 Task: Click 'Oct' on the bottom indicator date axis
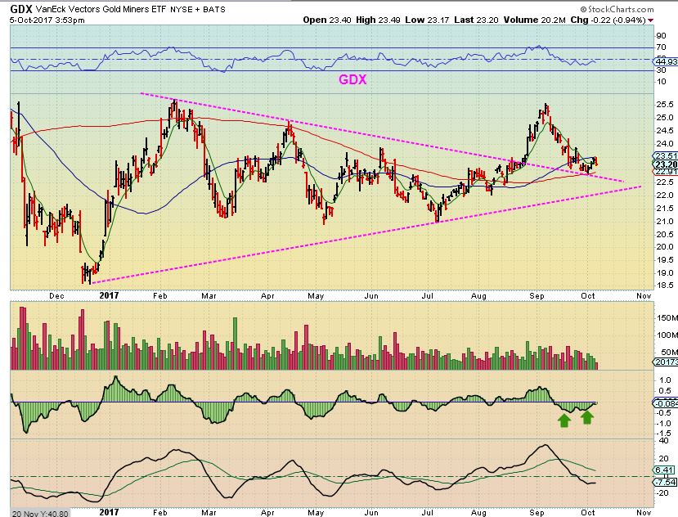click(x=588, y=512)
